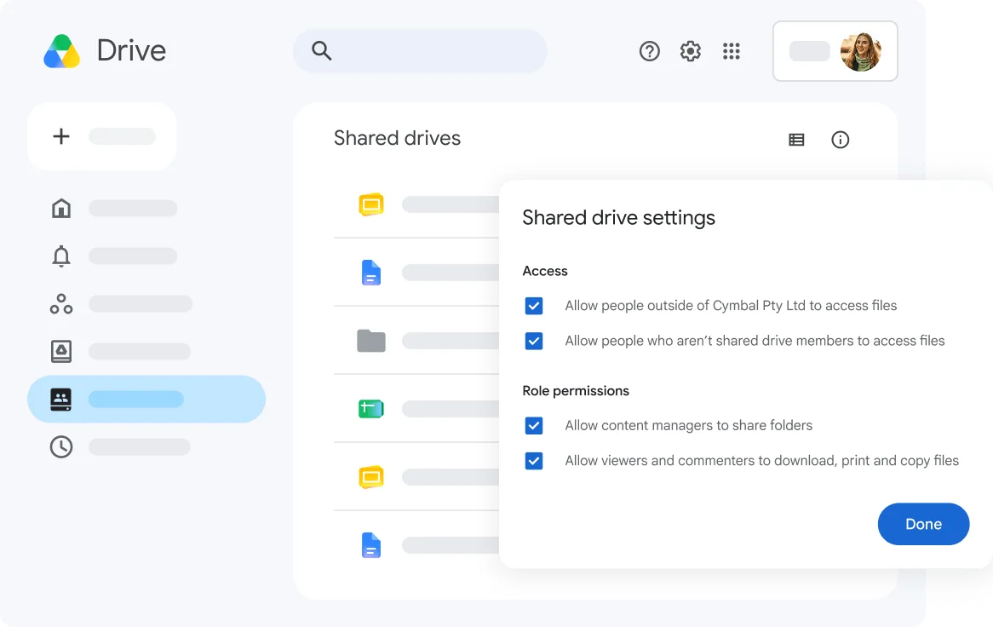The image size is (993, 627).
Task: Uncheck allow non-members to access files
Action: 534,341
